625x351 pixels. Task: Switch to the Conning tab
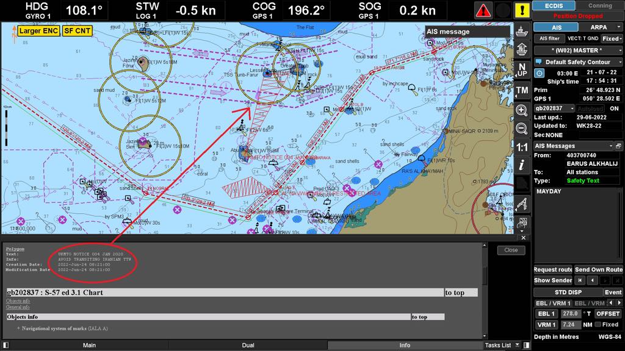tap(600, 5)
